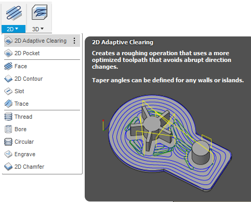Expand the 2D dropdown arrow

[x=17, y=29]
